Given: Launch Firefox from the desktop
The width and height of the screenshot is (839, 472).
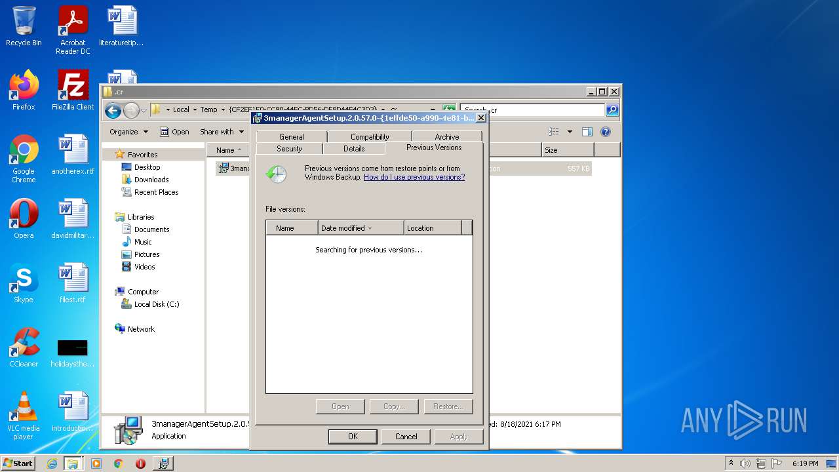Looking at the screenshot, I should (24, 90).
